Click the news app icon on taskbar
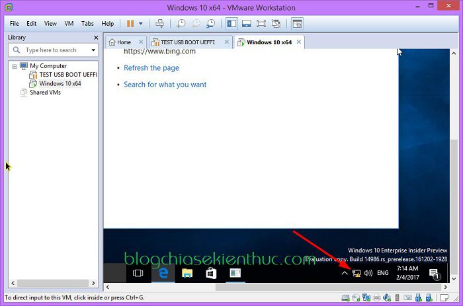The image size is (463, 306). point(235,273)
